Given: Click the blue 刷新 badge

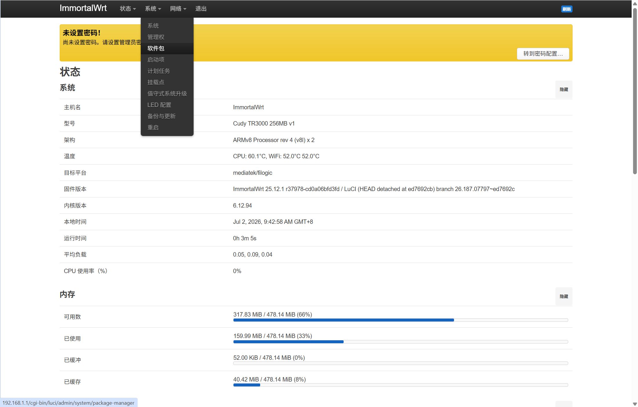Looking at the screenshot, I should pyautogui.click(x=566, y=9).
